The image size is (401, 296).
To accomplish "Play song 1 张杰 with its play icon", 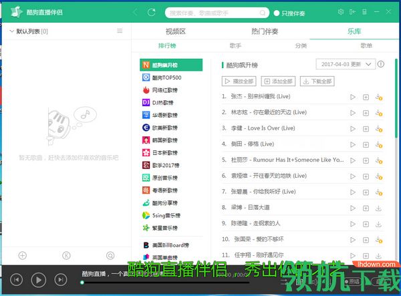I will coord(353,97).
